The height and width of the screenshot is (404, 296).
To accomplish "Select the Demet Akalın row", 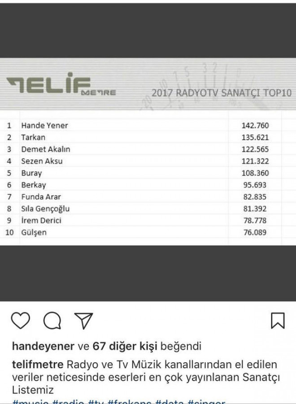I will pos(45,149).
